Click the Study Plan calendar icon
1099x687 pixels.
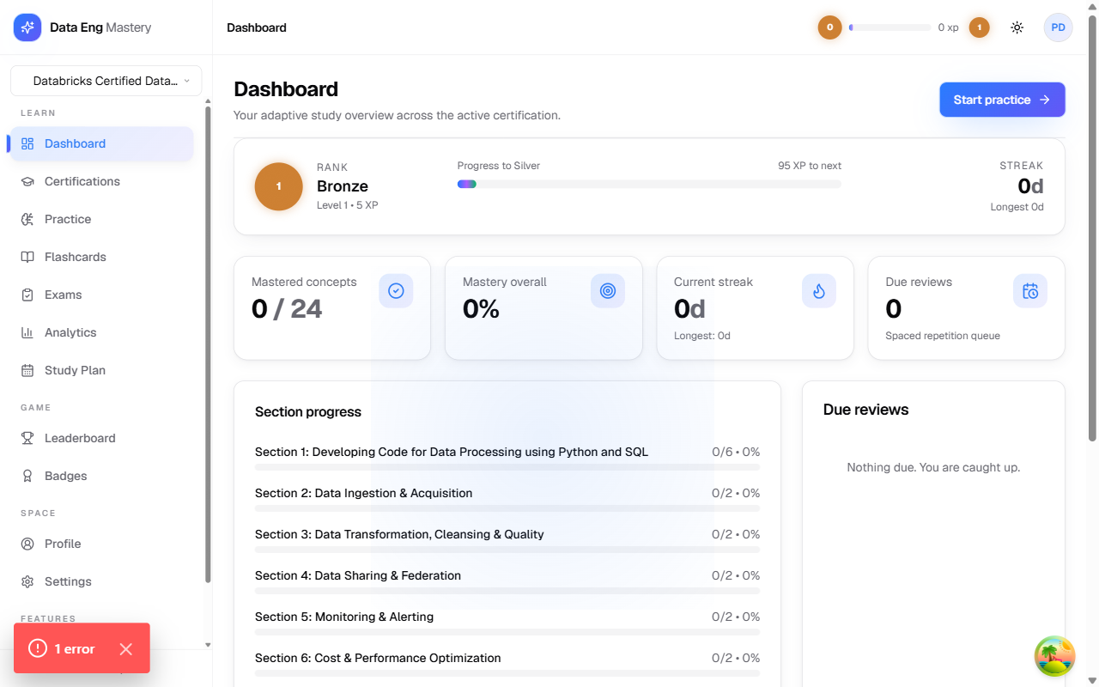click(27, 370)
